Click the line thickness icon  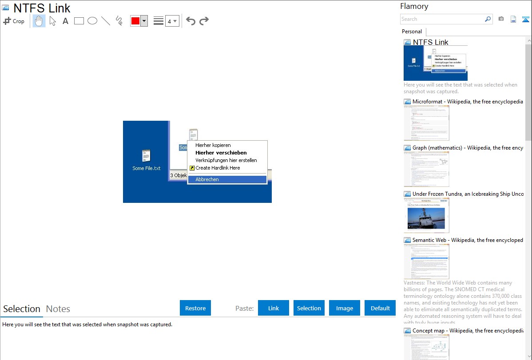[158, 21]
